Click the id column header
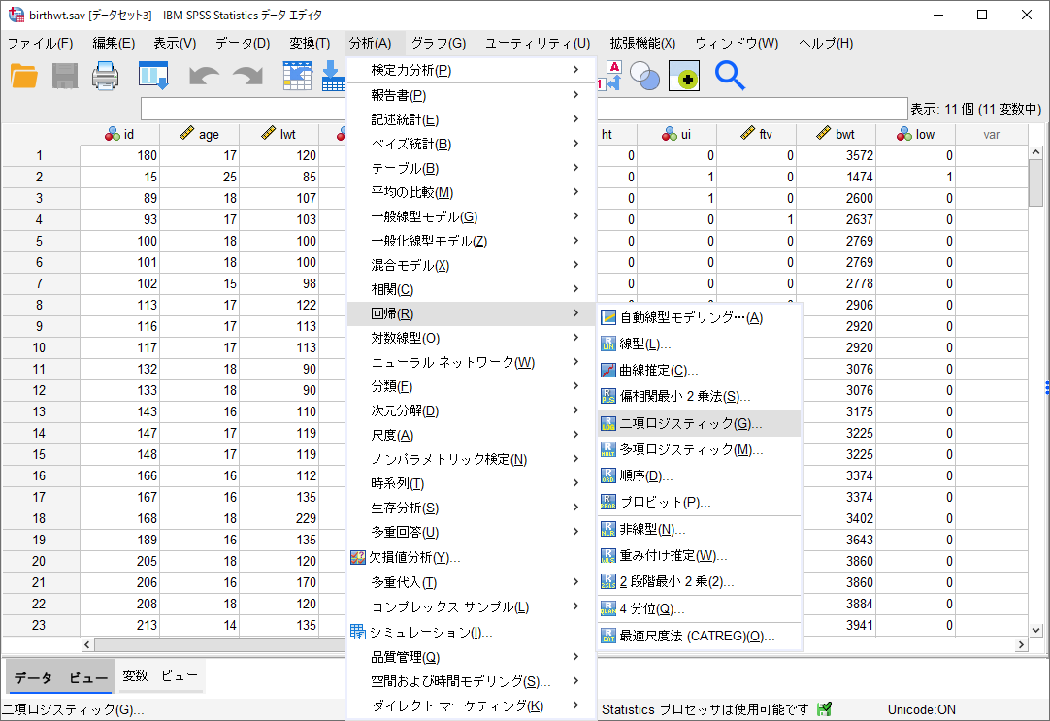The height and width of the screenshot is (721, 1050). pyautogui.click(x=120, y=135)
